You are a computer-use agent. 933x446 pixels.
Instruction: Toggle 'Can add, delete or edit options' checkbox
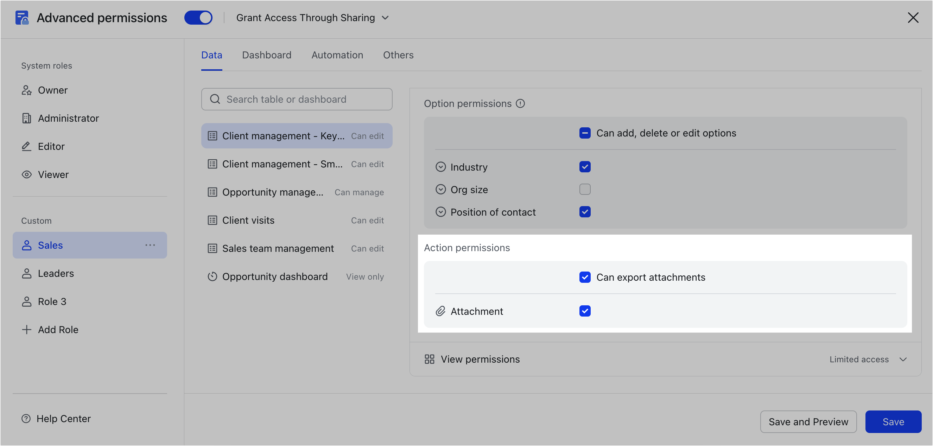coord(585,133)
